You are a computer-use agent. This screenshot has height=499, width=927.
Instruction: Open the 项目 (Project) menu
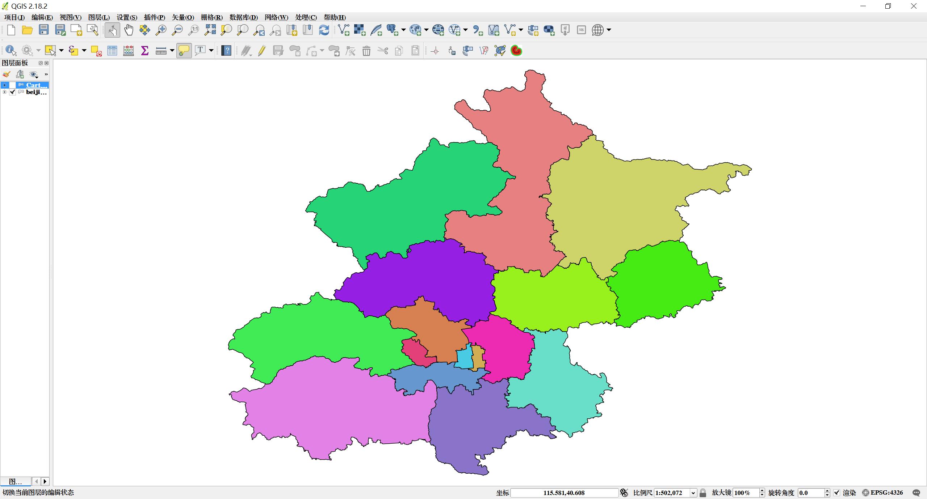(x=14, y=17)
